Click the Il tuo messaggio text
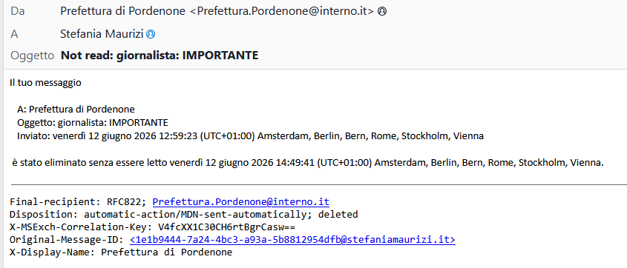This screenshot has width=627, height=268. click(45, 83)
